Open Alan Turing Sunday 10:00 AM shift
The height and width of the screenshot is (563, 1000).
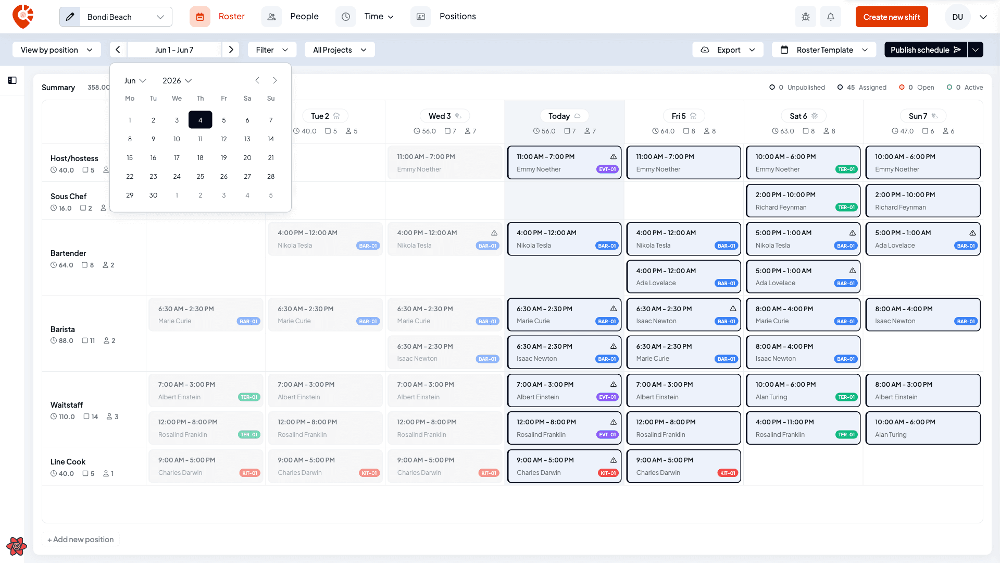pos(922,428)
